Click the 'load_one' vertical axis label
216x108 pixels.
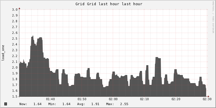click(3, 53)
